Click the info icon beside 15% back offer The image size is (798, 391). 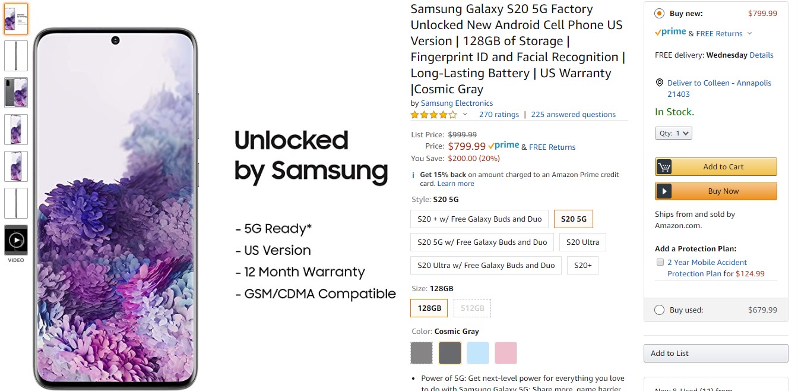click(413, 175)
